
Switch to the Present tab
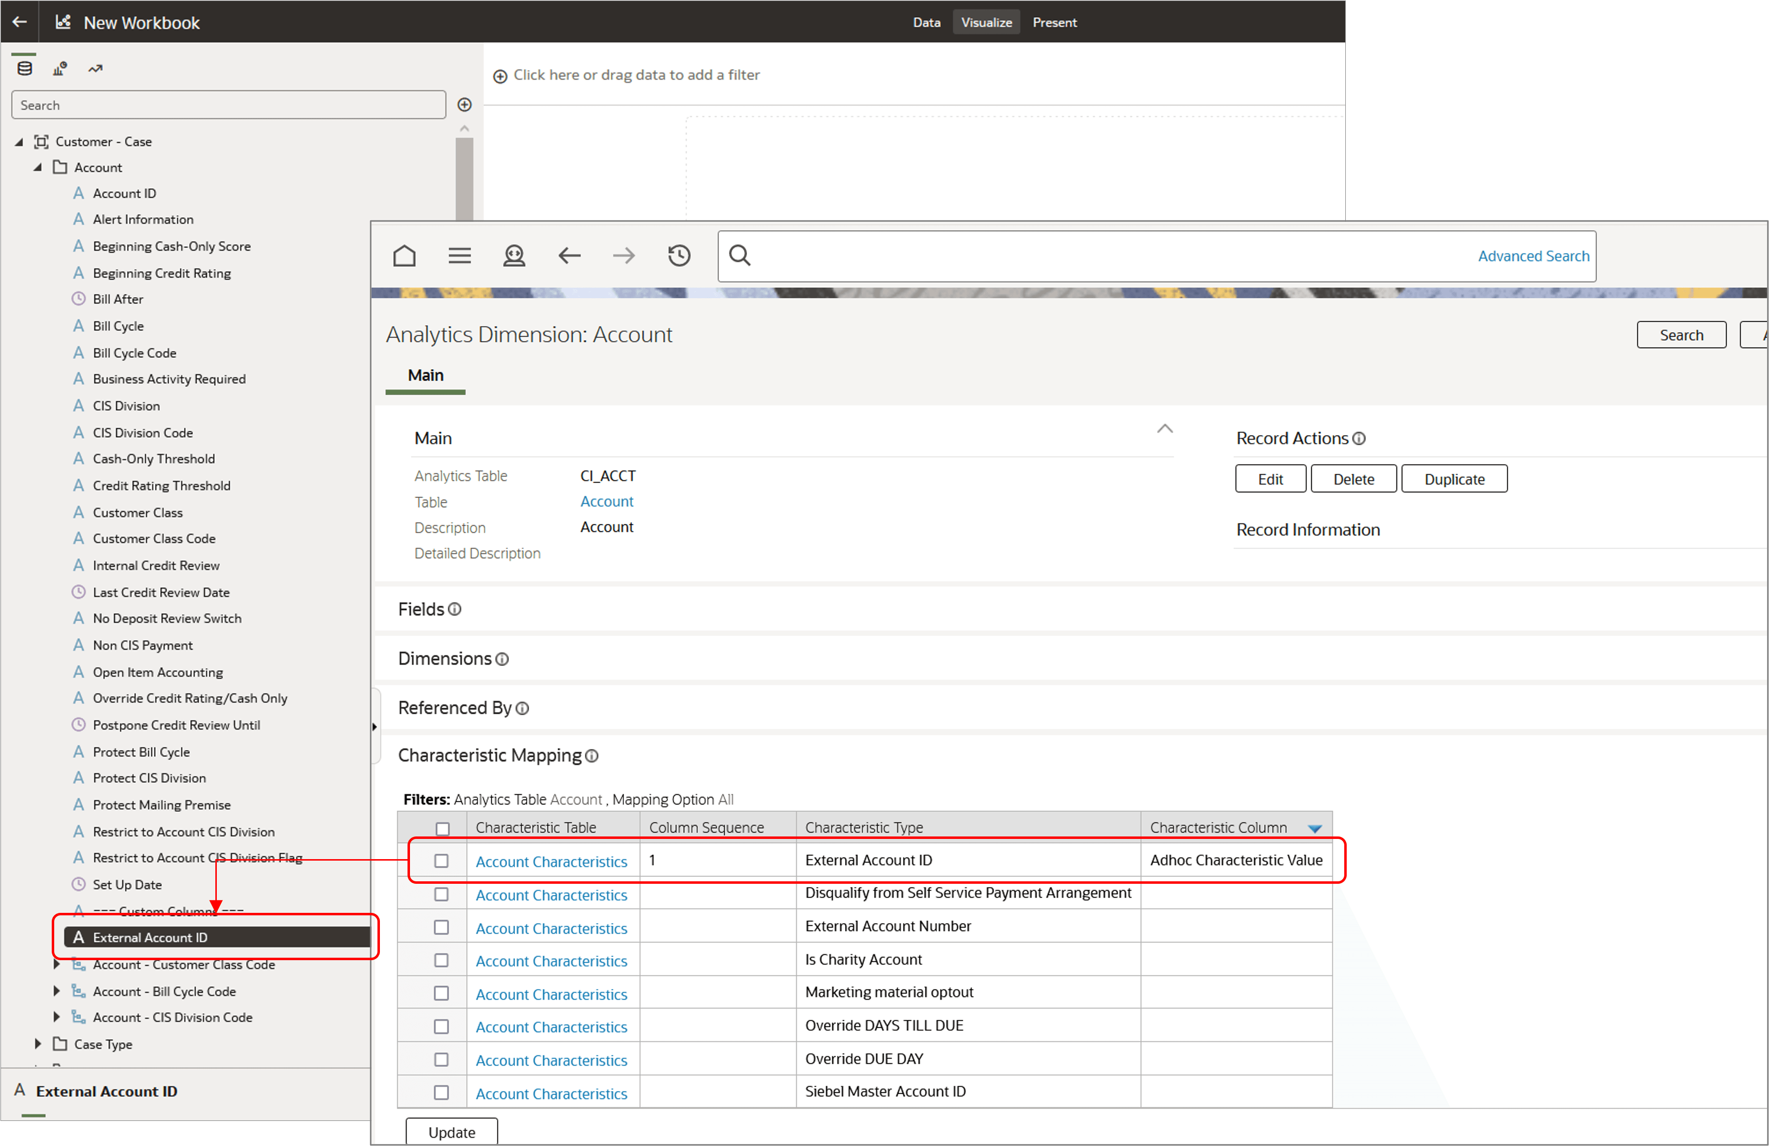coord(1055,22)
